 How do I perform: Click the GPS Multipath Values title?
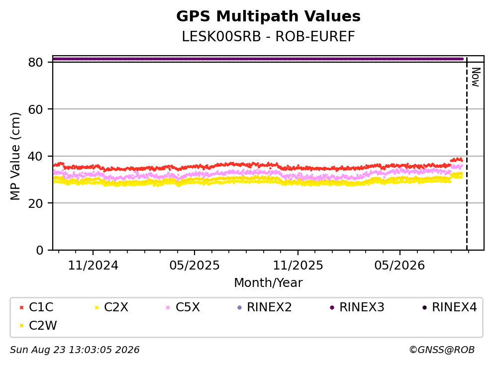coord(269,16)
